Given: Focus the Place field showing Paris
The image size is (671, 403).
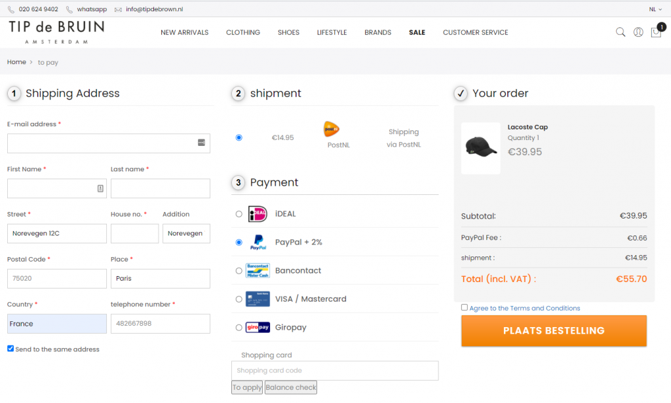Looking at the screenshot, I should 161,279.
